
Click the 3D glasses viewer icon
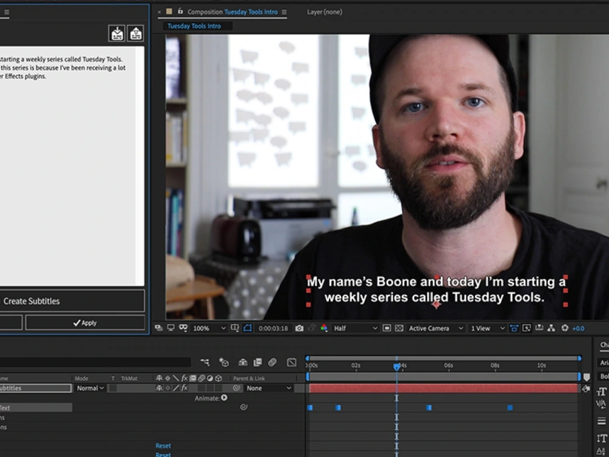point(183,328)
